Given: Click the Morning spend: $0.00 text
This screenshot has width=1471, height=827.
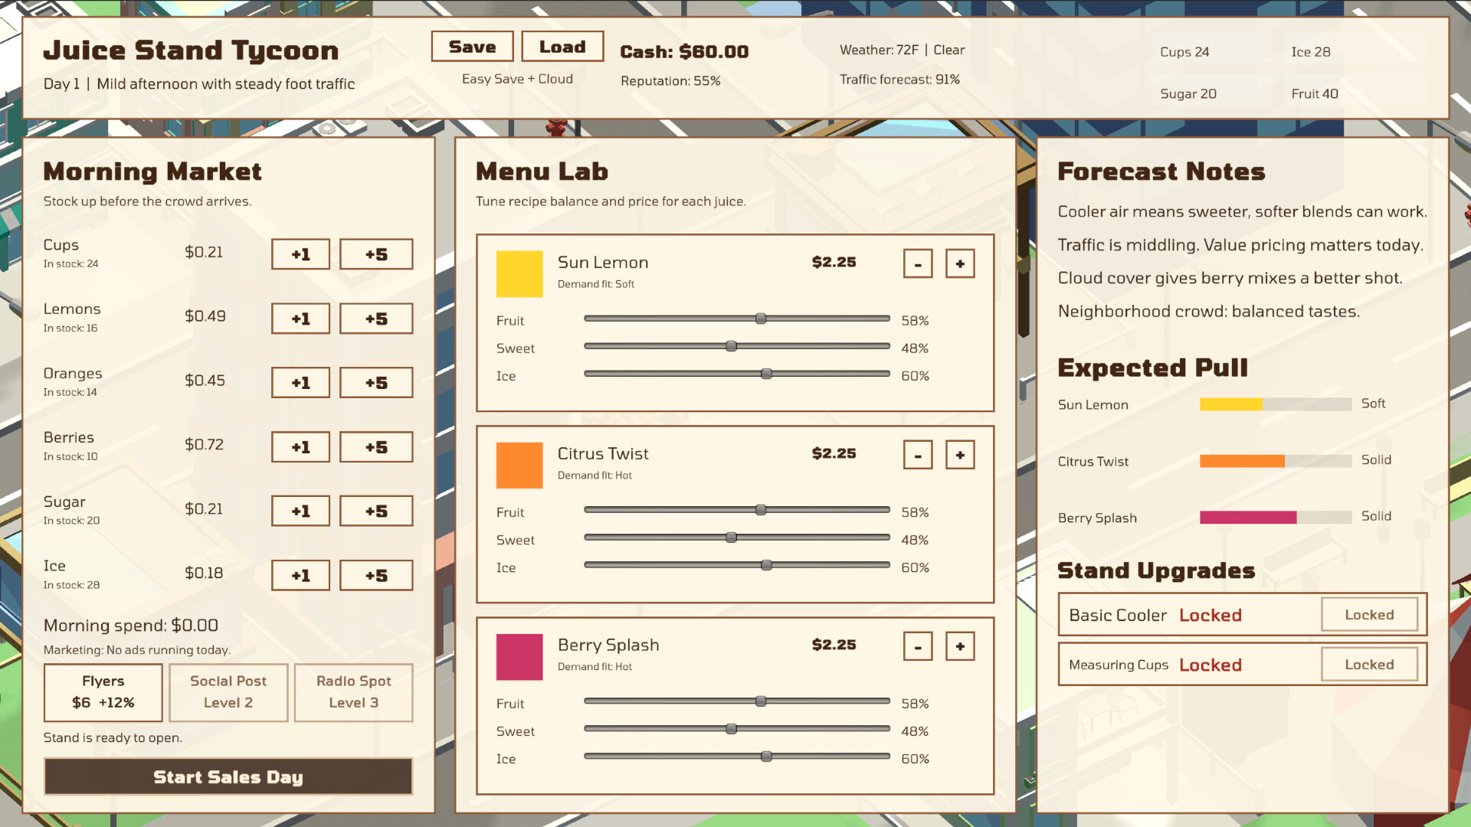Looking at the screenshot, I should pyautogui.click(x=131, y=626).
